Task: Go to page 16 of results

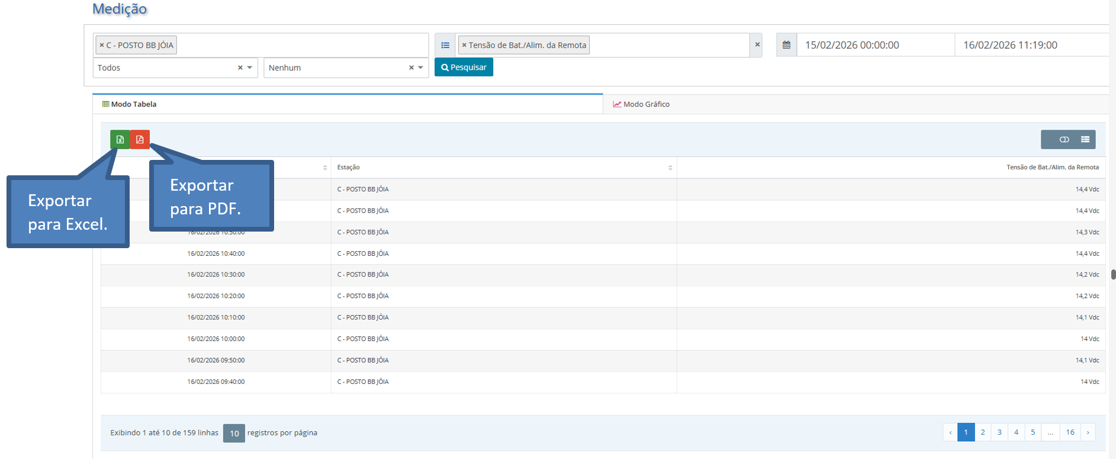Action: (1070, 432)
